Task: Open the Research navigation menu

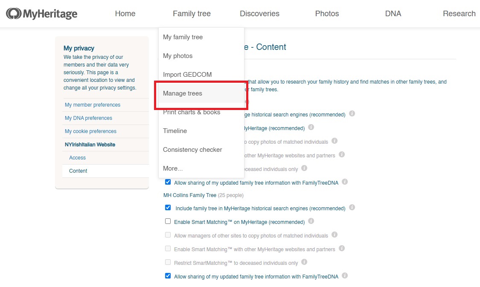Action: point(459,14)
